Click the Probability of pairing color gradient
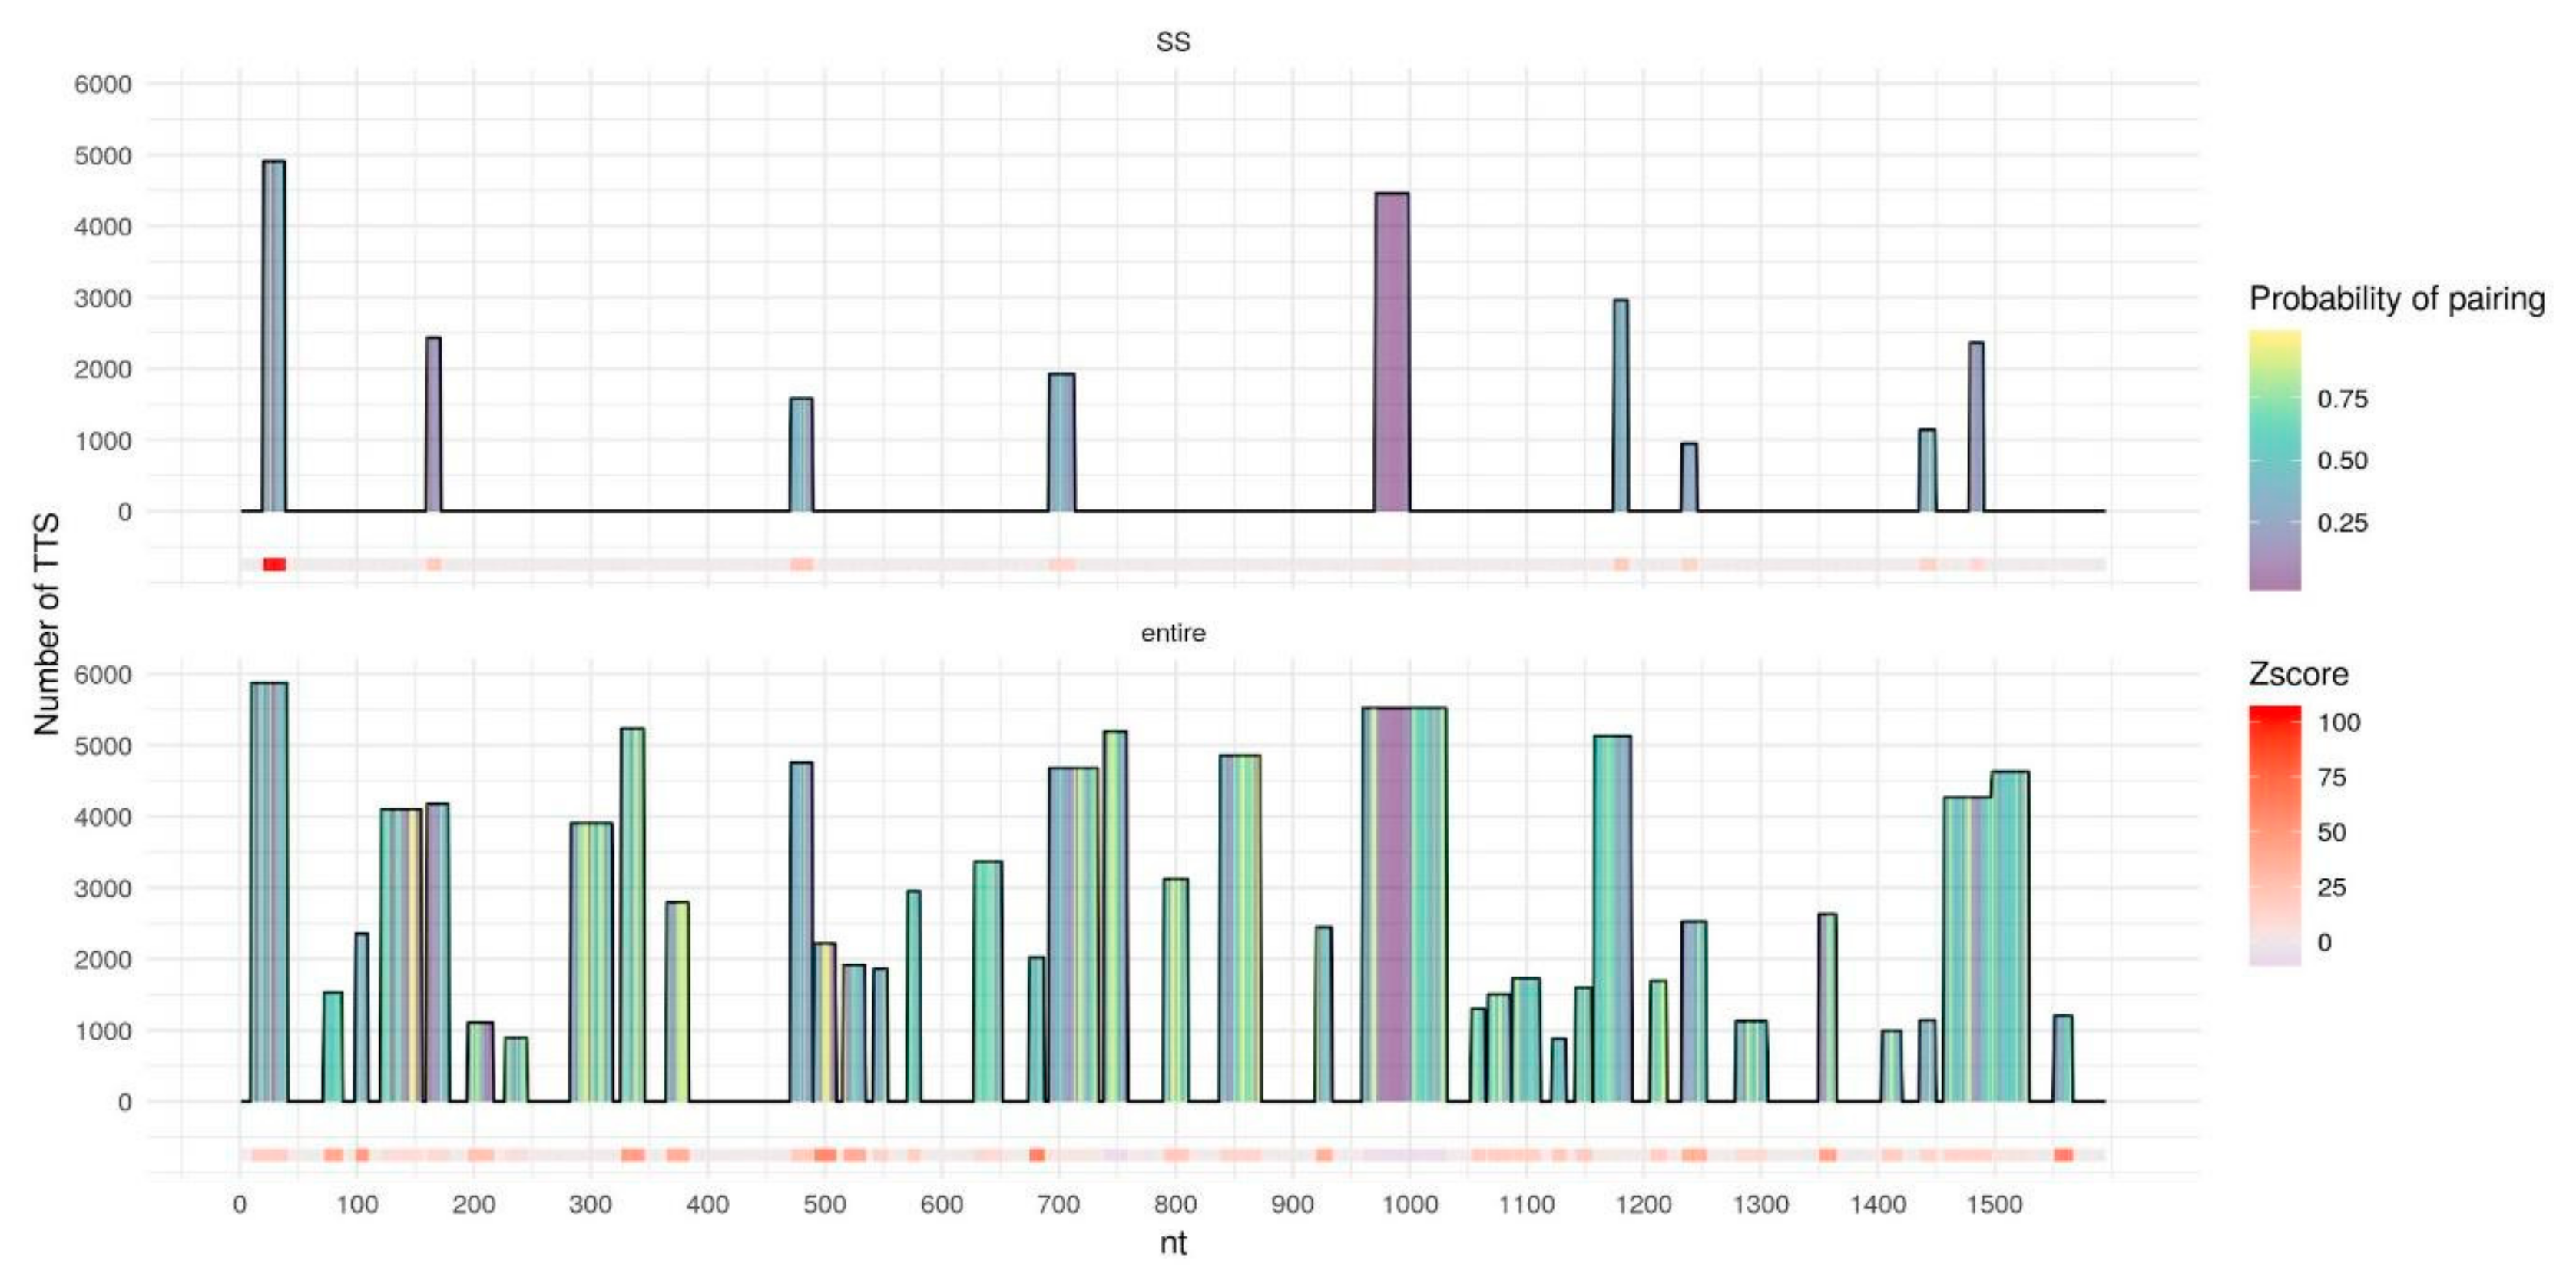The image size is (2576, 1284). pyautogui.click(x=2274, y=460)
